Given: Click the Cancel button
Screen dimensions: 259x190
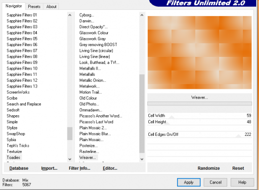Looking at the screenshot, I should click(x=215, y=182).
